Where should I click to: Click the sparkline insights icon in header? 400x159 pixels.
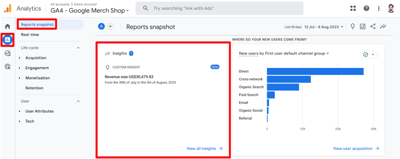click(x=383, y=26)
